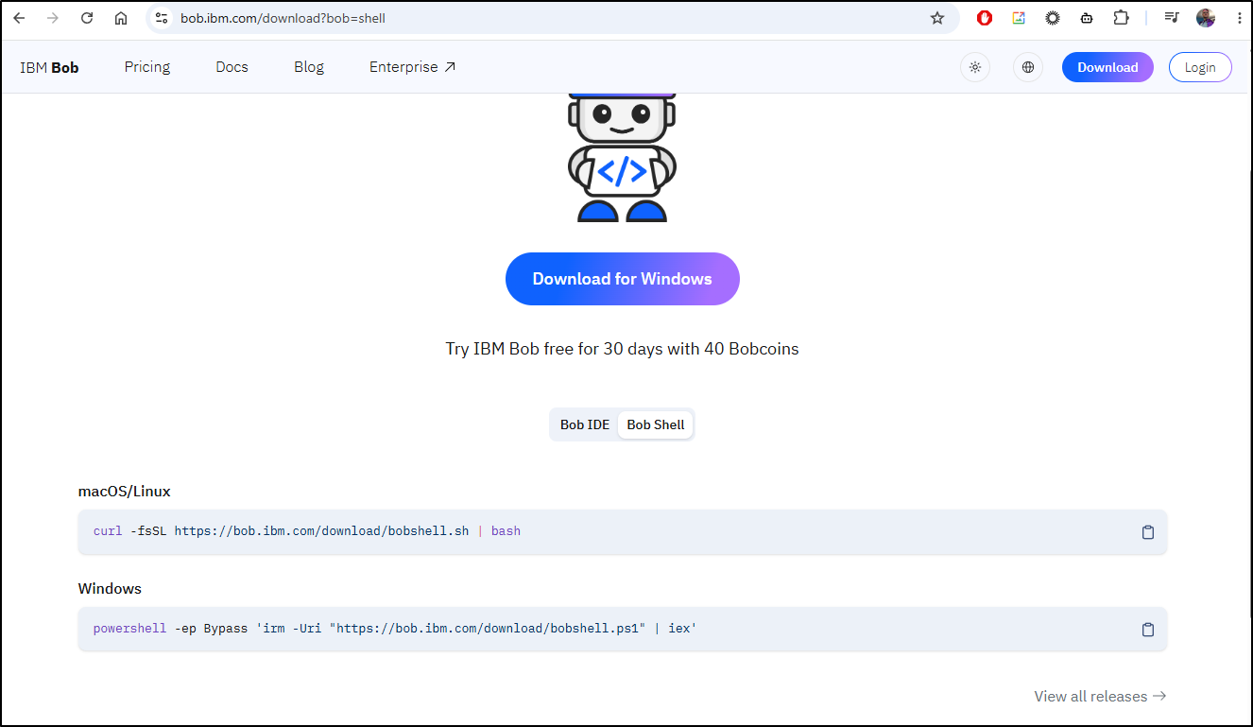Open the Pricing page

[147, 67]
